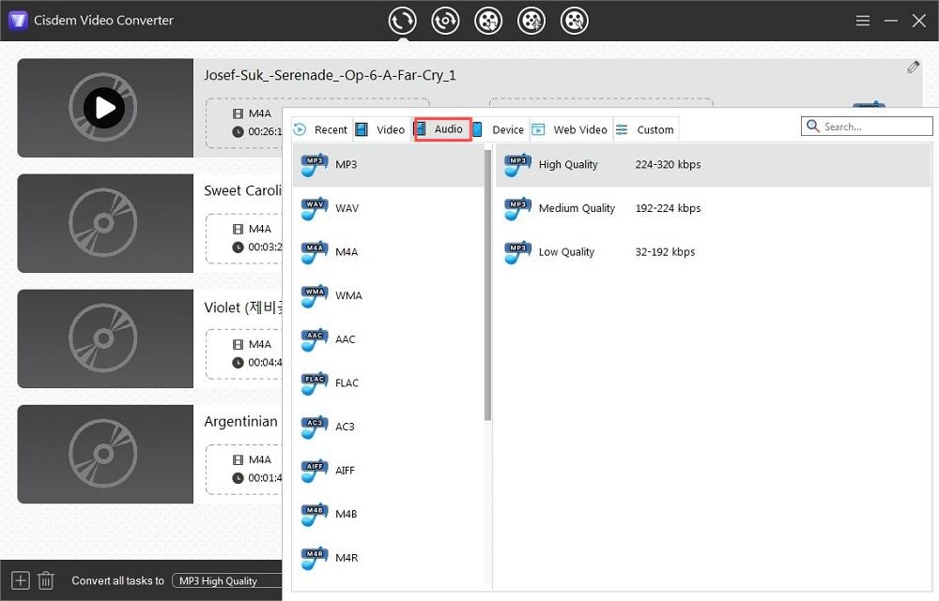Open the Convert all tasks to dropdown
Viewport: 939px width, 601px height.
coord(225,581)
